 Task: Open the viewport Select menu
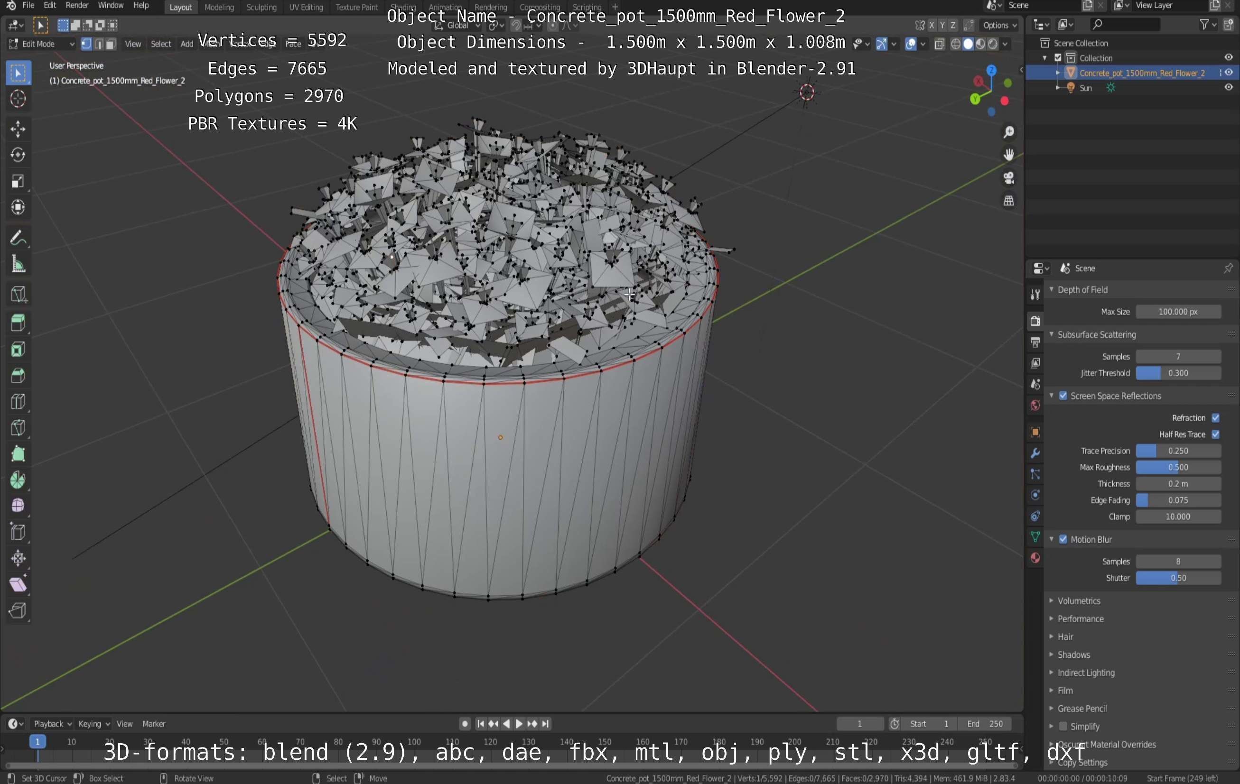(161, 44)
